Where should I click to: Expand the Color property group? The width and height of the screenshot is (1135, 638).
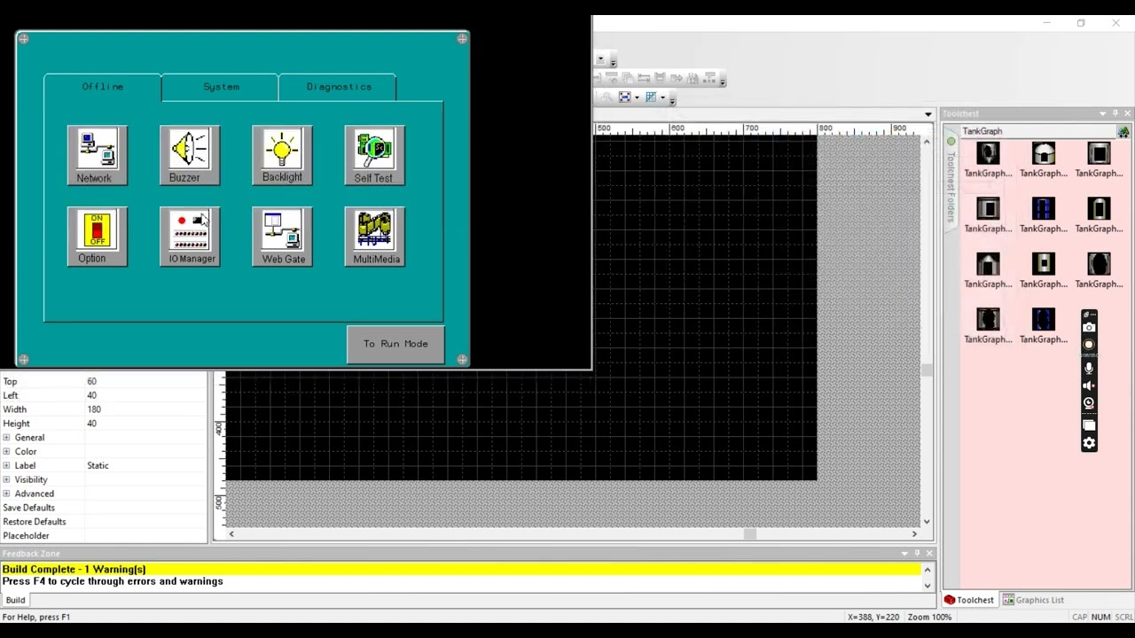pyautogui.click(x=6, y=452)
